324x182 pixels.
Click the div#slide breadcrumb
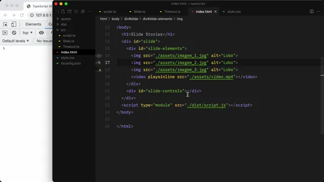(x=131, y=19)
